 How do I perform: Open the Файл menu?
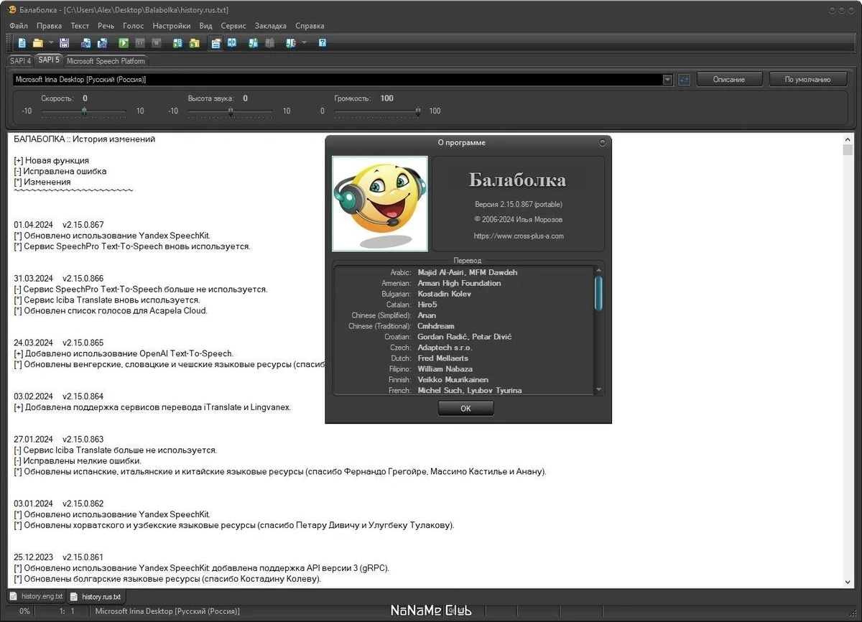19,26
